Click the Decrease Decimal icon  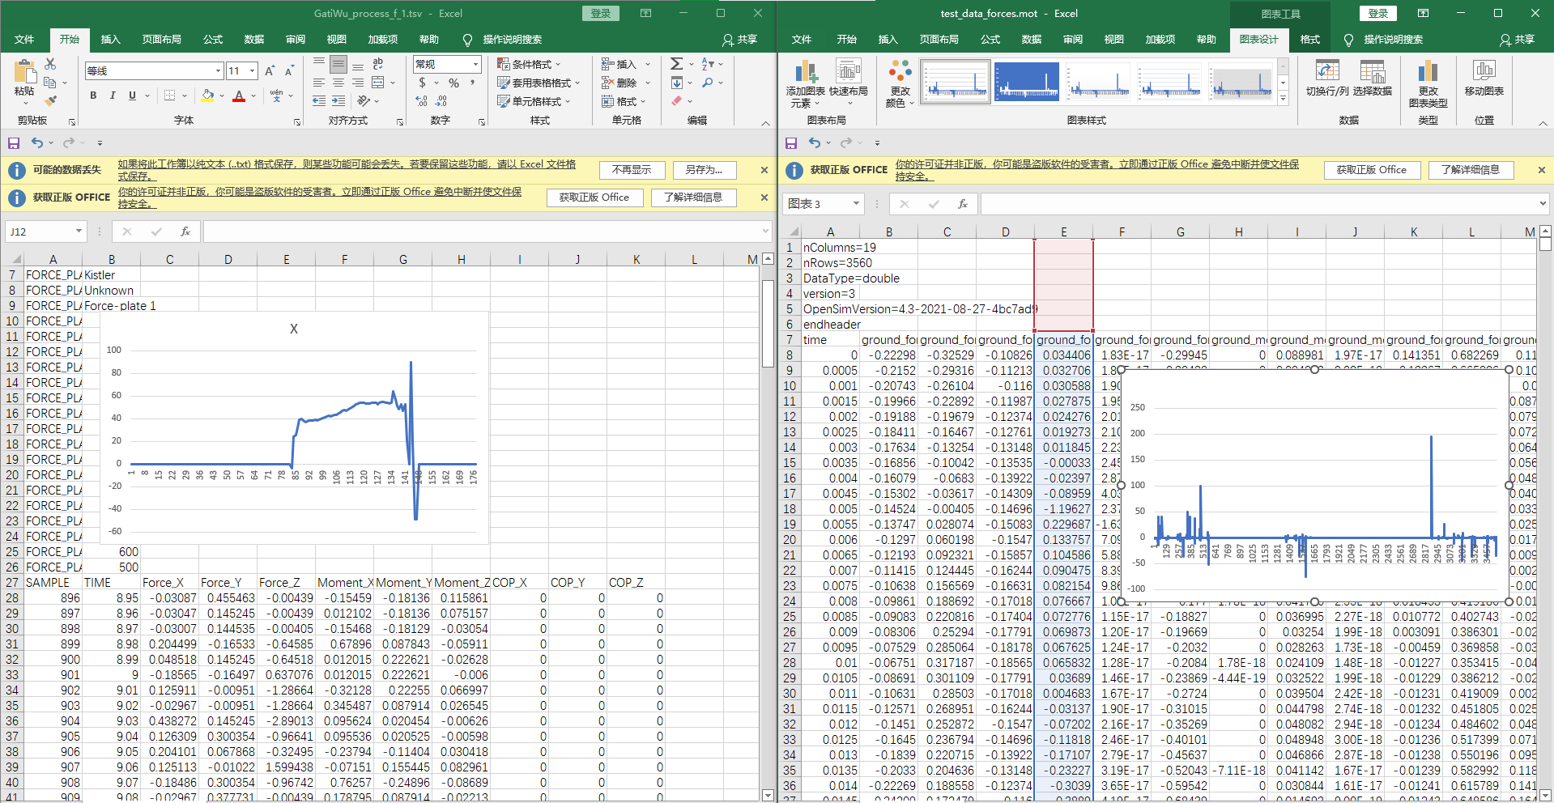tap(441, 101)
